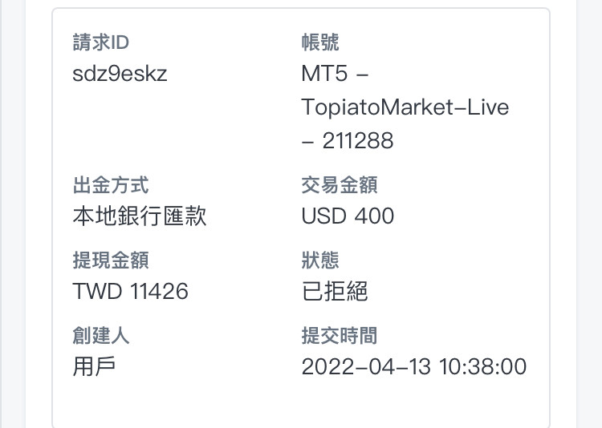The width and height of the screenshot is (602, 428).
Task: Click the account number 211288
Action: coord(358,141)
